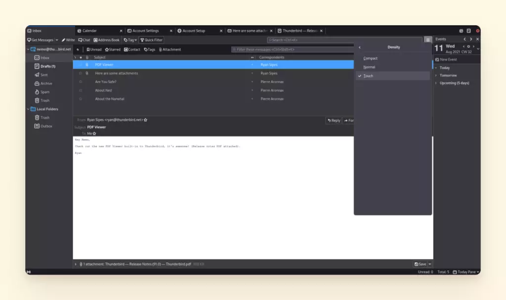Open the Save attachment dropdown arrow
The height and width of the screenshot is (300, 506).
click(429, 264)
